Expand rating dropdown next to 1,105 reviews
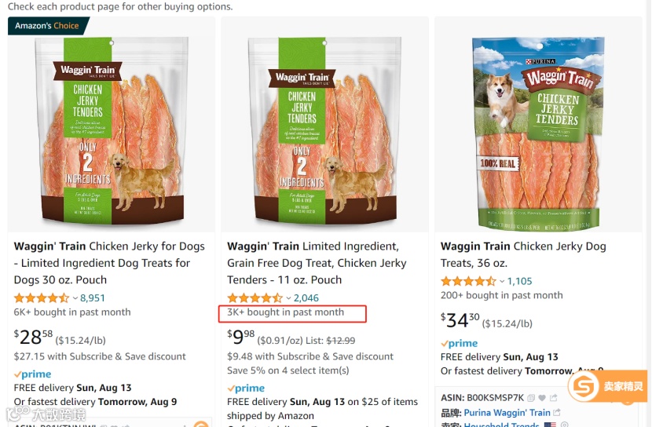Image resolution: width=652 pixels, height=427 pixels. pos(503,281)
